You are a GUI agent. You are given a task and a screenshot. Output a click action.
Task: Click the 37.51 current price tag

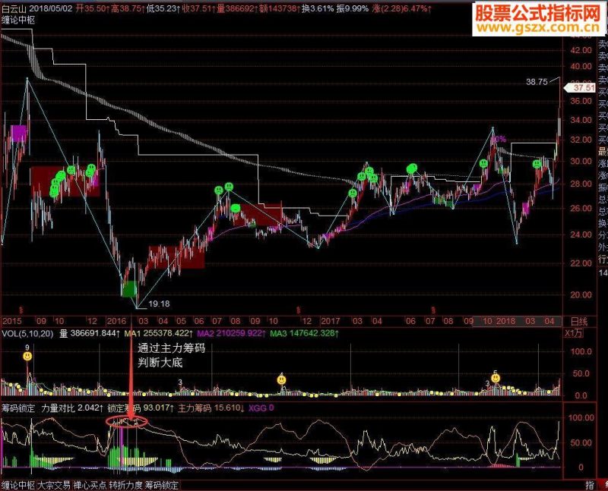coord(581,88)
